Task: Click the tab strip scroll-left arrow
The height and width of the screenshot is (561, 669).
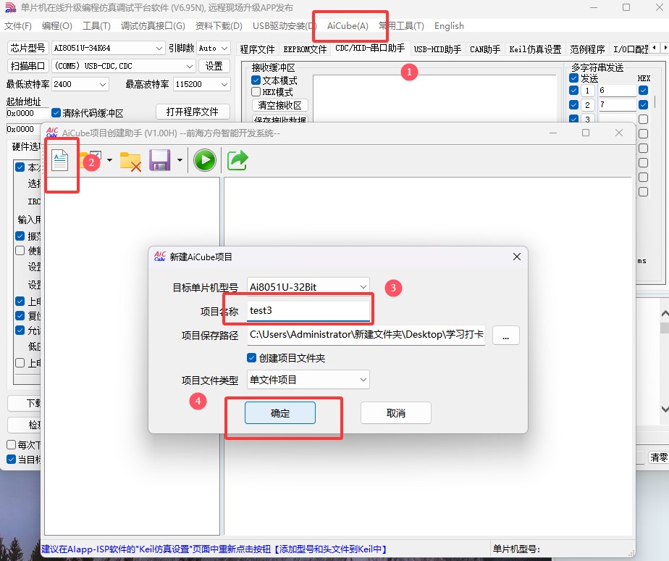Action: click(x=655, y=47)
